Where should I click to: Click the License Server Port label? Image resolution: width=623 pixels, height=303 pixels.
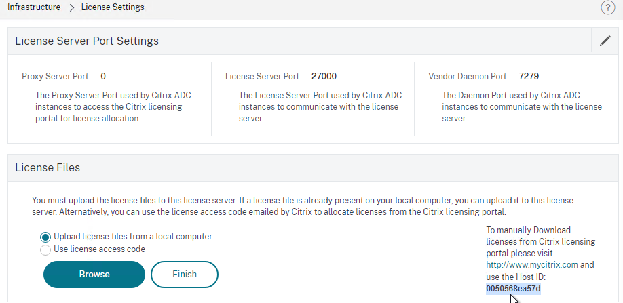click(262, 76)
